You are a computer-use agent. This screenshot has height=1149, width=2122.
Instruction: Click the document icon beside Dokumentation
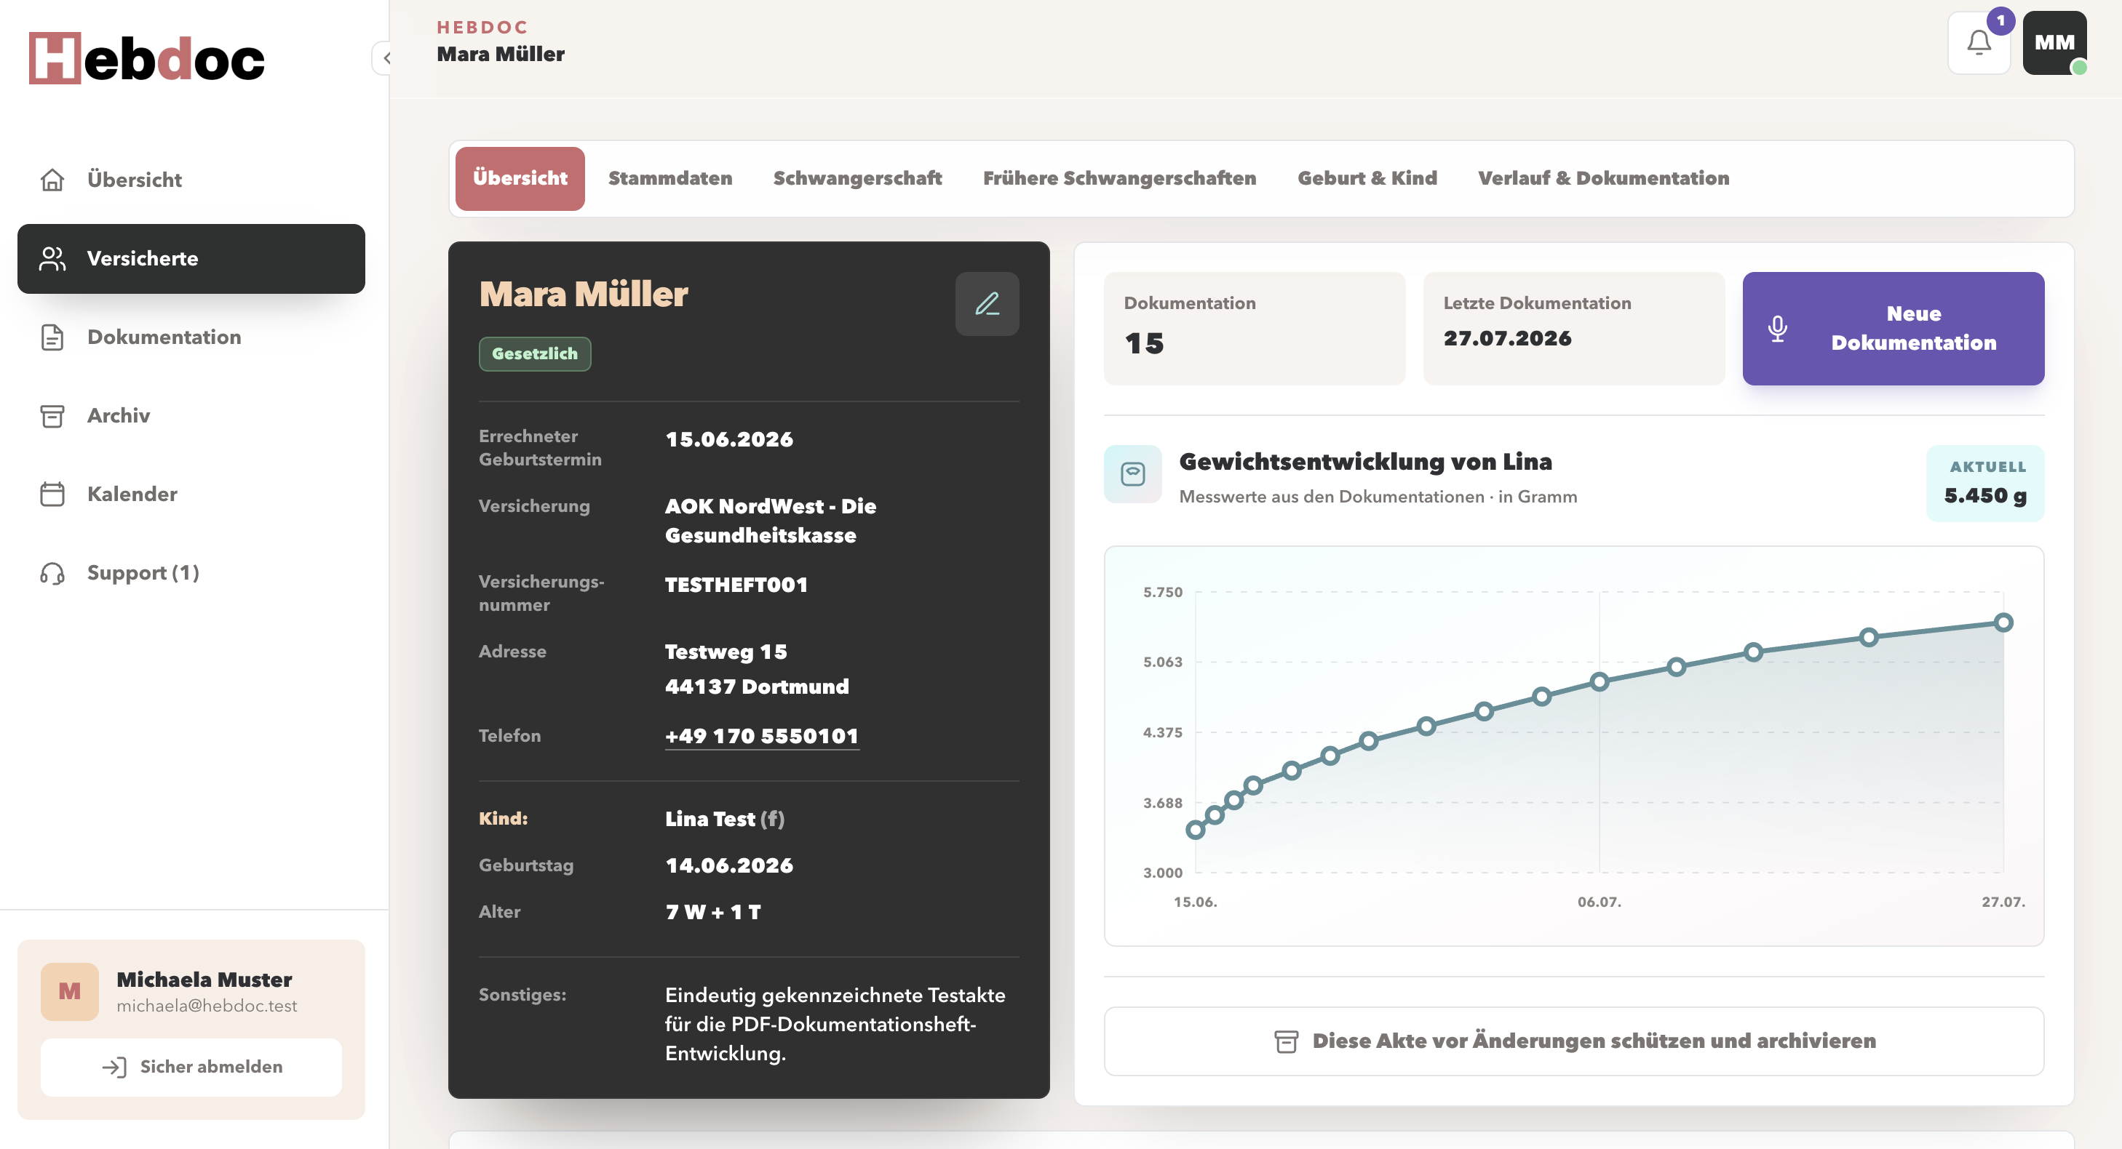pyautogui.click(x=52, y=337)
